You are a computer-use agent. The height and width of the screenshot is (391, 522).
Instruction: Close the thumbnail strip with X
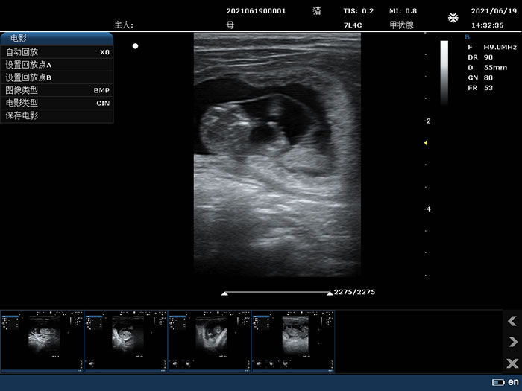click(x=512, y=363)
